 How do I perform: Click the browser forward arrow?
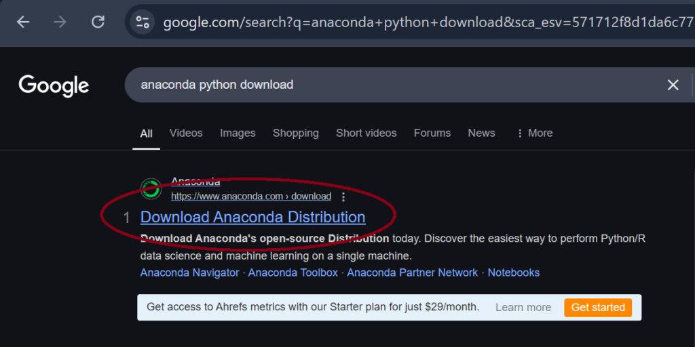[x=60, y=22]
